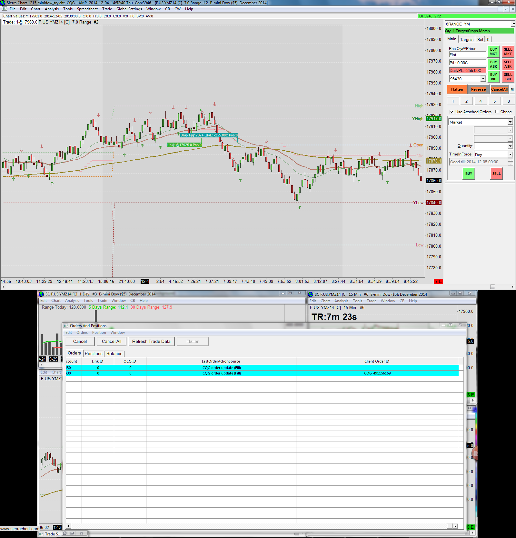Click the chart document icon left of the File menu
This screenshot has width=516, height=538.
(5, 9)
